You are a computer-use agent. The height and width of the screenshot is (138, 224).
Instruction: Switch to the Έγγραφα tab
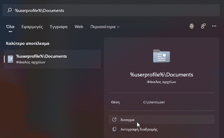click(59, 27)
